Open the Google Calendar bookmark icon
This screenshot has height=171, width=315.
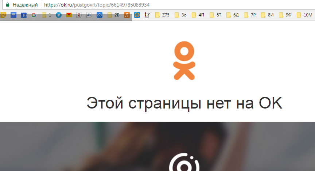pyautogui.click(x=24, y=15)
